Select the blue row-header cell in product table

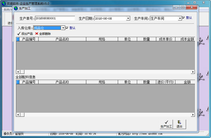[x=18, y=39]
